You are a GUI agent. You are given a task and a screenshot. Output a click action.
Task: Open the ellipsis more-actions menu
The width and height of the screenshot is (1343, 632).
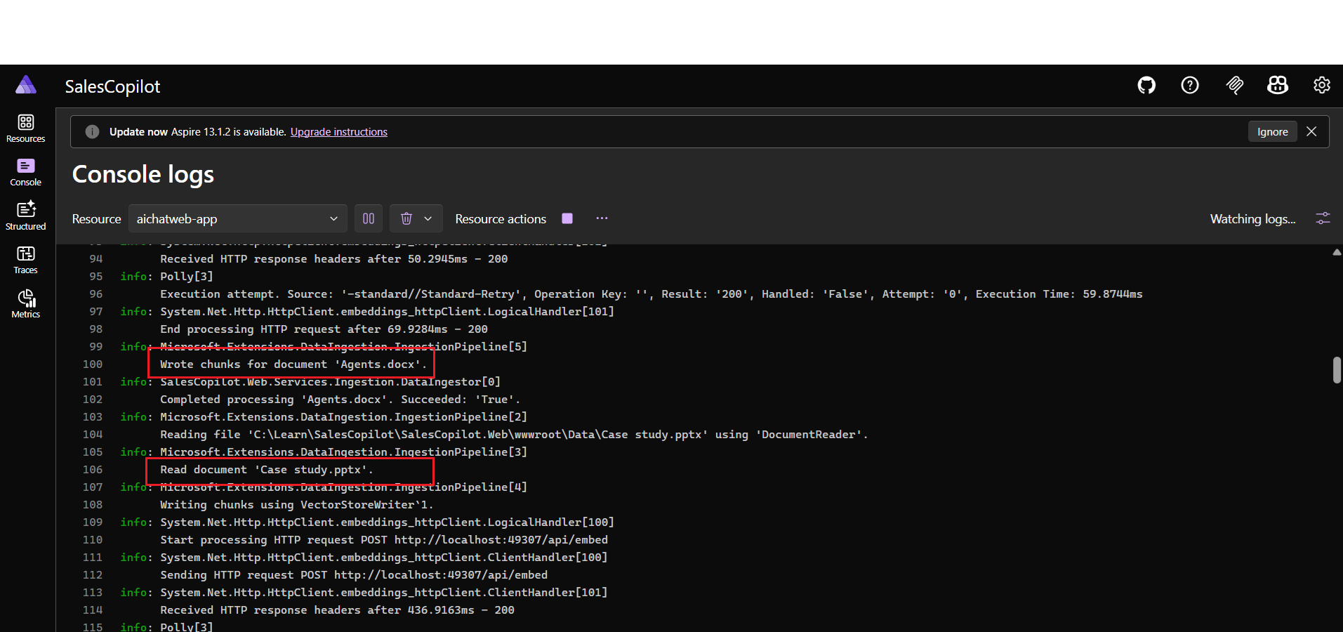[x=601, y=218]
